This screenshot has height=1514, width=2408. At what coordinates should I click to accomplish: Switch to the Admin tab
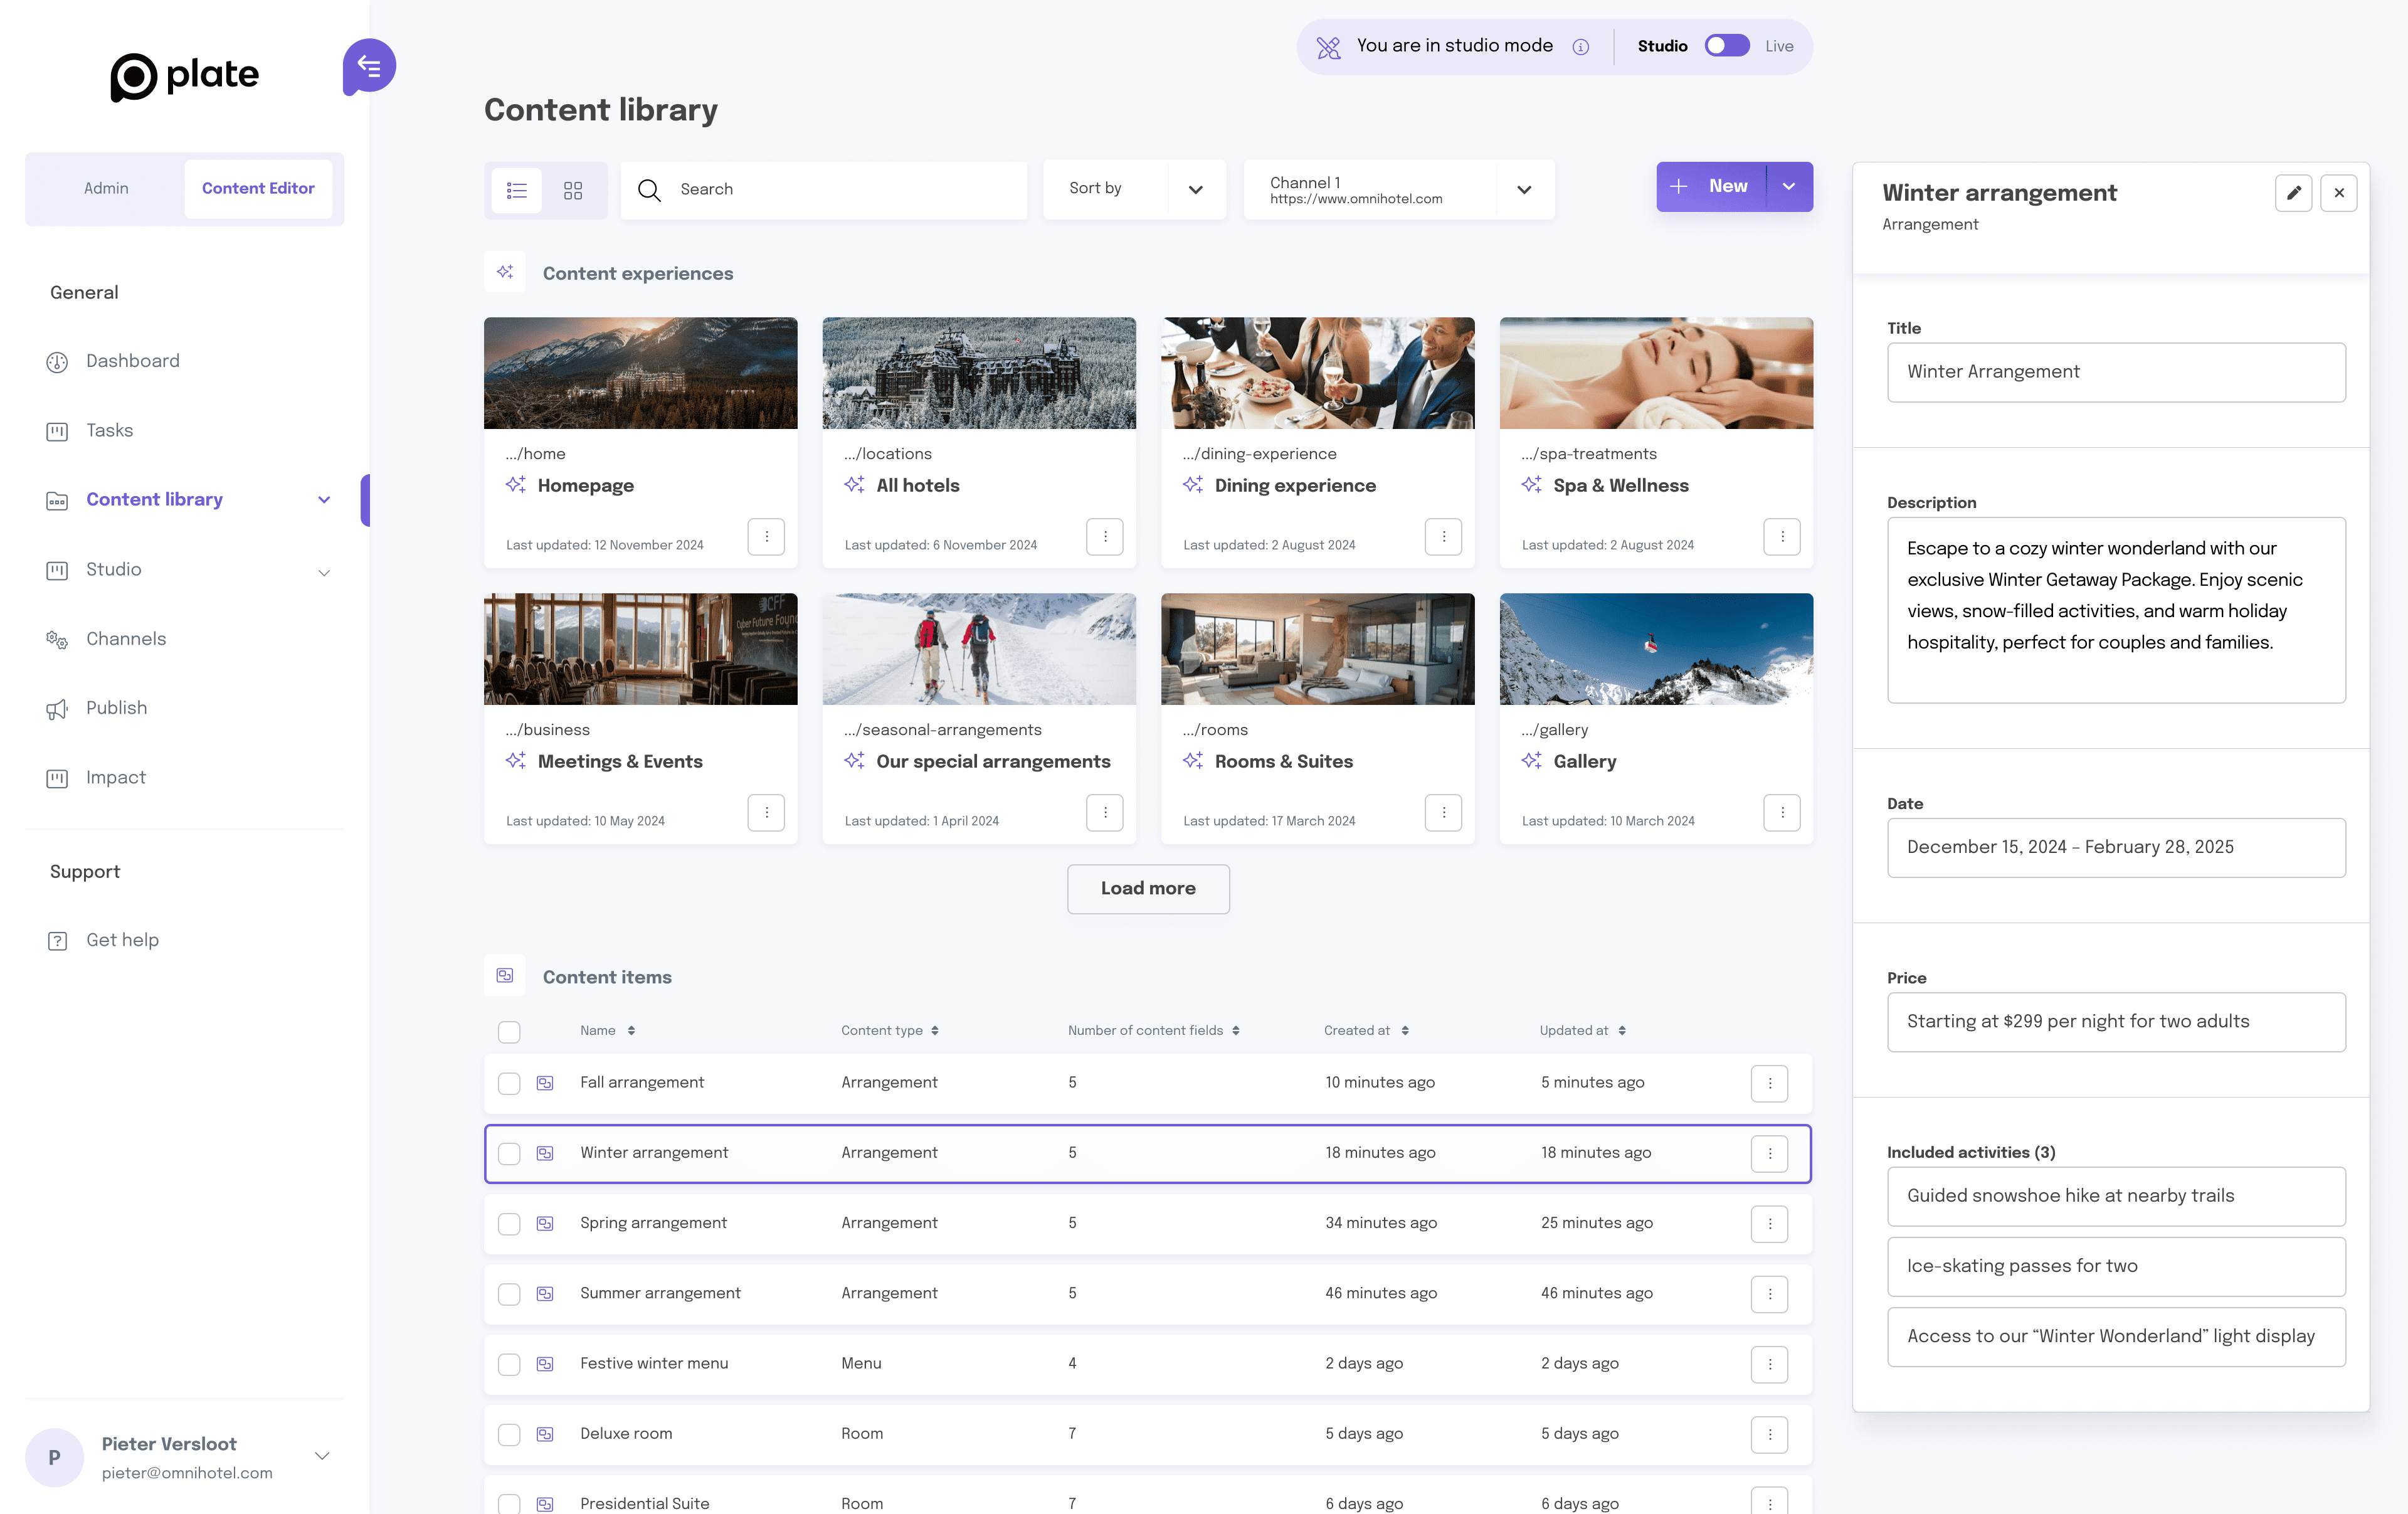(106, 188)
